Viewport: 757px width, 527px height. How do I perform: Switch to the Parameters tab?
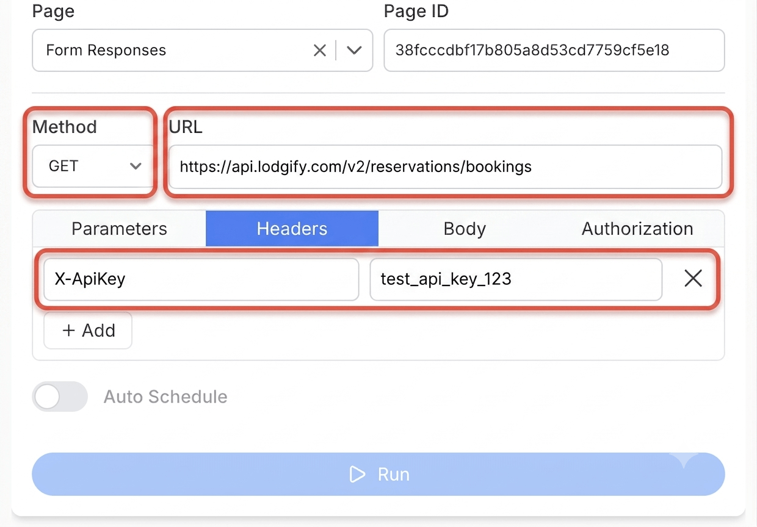click(119, 229)
